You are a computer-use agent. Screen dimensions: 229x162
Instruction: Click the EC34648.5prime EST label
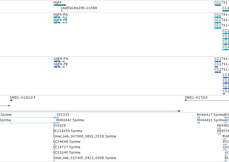coord(67,142)
